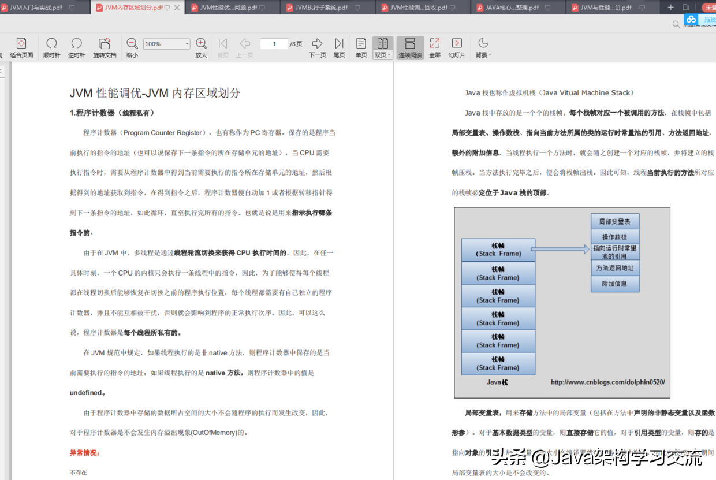Click monitor icon on JVM与性能...1).pdf tab

643,8
